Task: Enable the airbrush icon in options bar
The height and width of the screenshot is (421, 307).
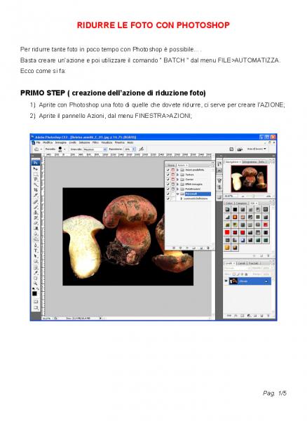Action: (x=142, y=149)
